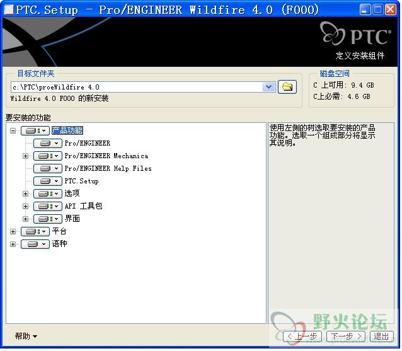Select the 产品功能 tree item
402x351 pixels.
[x=67, y=131]
